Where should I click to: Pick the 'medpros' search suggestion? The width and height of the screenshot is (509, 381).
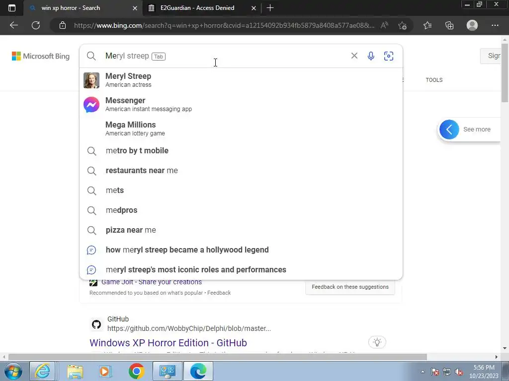coord(241,210)
